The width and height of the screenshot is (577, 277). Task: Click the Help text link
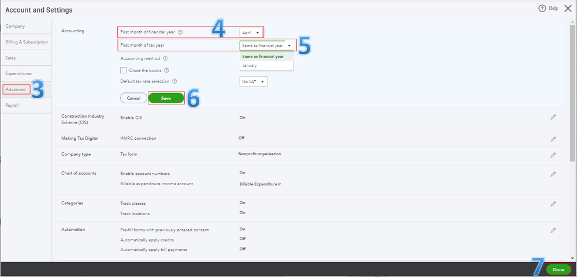click(x=553, y=9)
